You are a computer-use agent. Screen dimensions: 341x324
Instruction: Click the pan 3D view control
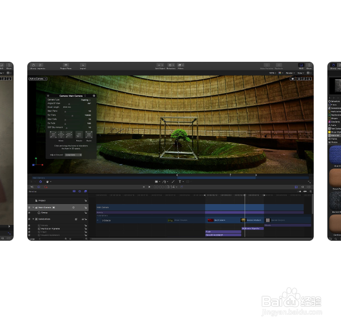(299, 79)
